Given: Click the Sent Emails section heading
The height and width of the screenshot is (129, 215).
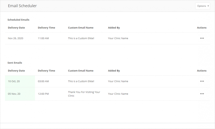Looking at the screenshot, I should [15, 63].
